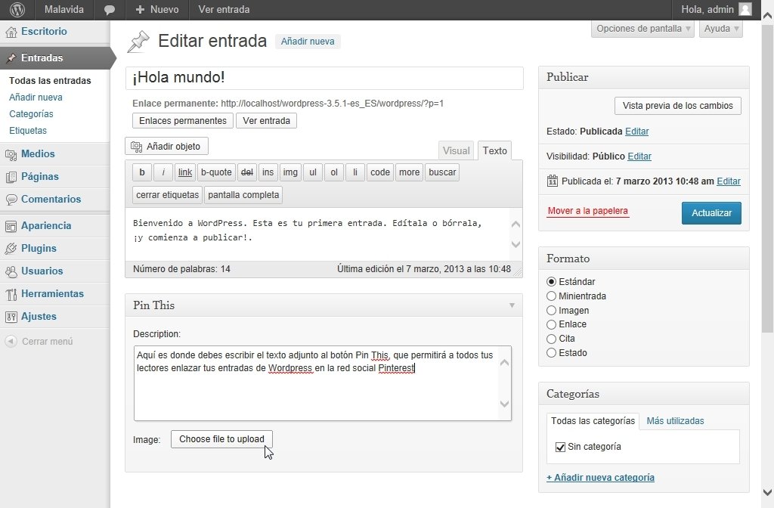Switch to the Visual editor tab
The height and width of the screenshot is (508, 774).
coord(456,150)
